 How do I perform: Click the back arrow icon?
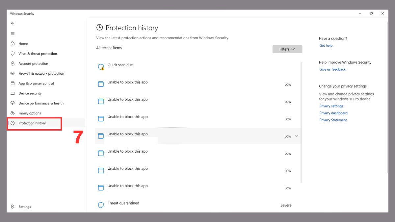pyautogui.click(x=13, y=24)
